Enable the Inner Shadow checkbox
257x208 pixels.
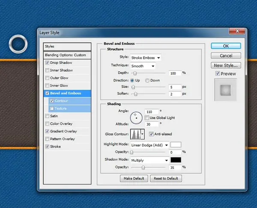47,70
